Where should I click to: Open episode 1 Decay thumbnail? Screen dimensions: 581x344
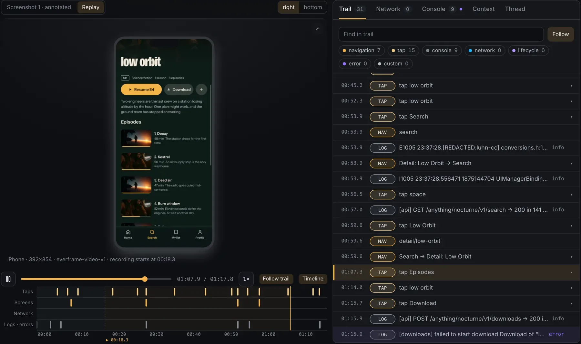pyautogui.click(x=136, y=138)
